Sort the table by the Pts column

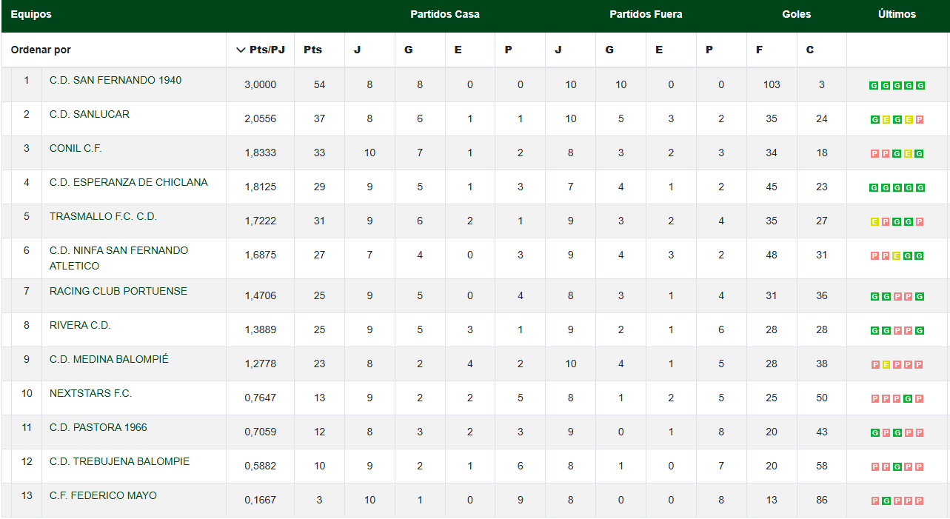[x=312, y=50]
